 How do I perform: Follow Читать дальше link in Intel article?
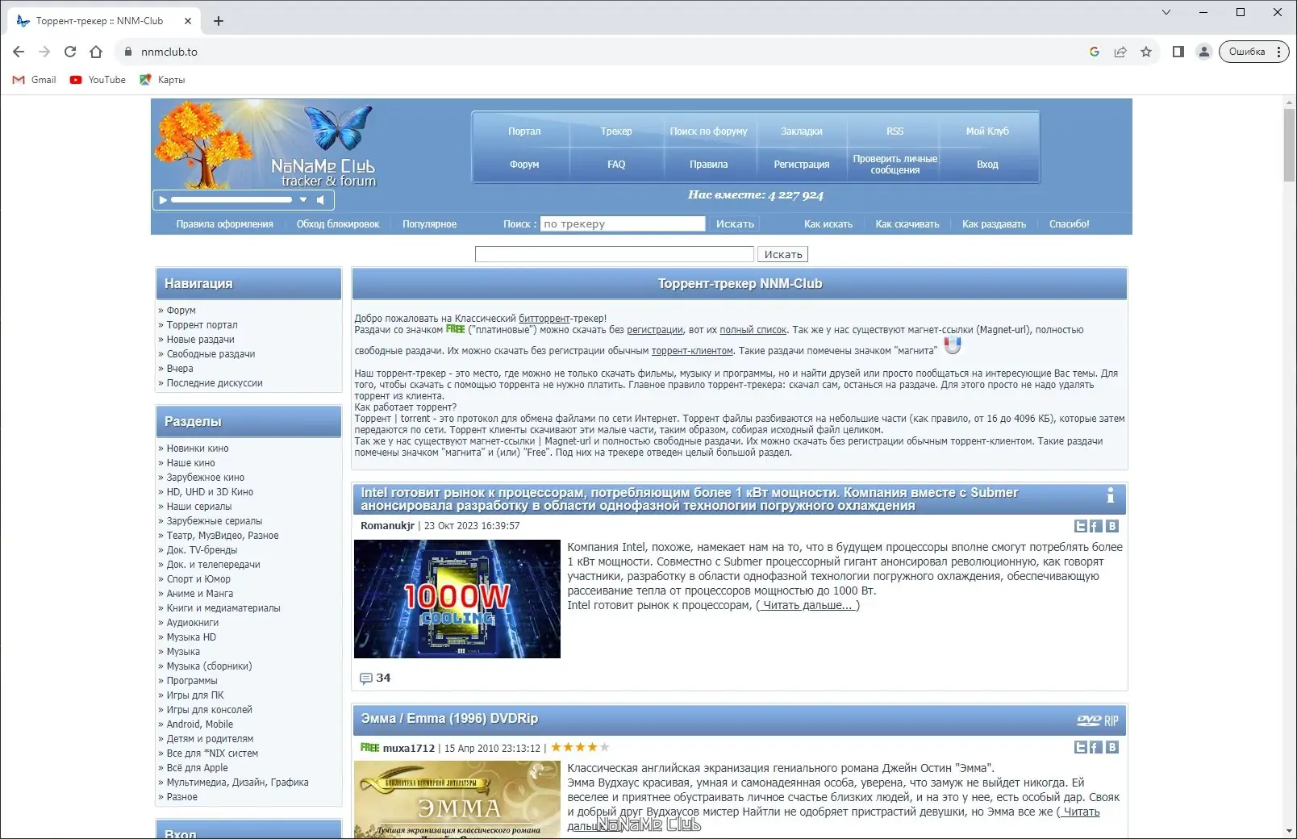(807, 605)
